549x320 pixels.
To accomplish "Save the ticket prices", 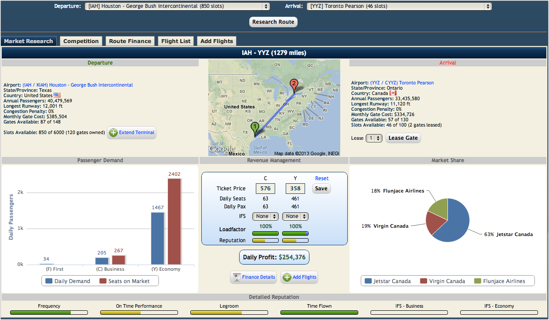I will pos(321,189).
